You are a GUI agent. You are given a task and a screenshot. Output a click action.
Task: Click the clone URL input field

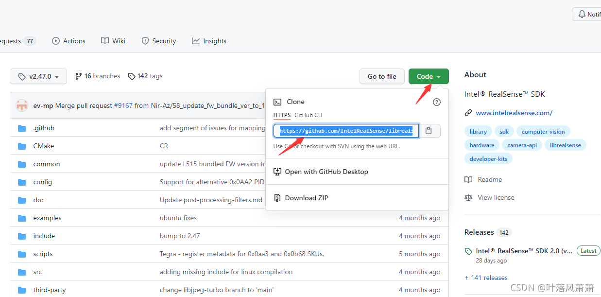[x=346, y=131]
